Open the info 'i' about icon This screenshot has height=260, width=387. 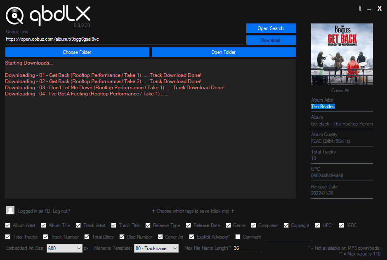pos(360,8)
